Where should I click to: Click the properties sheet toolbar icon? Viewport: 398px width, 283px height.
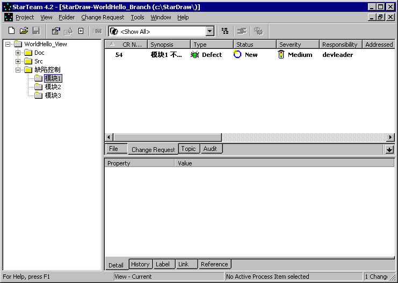(x=56, y=31)
